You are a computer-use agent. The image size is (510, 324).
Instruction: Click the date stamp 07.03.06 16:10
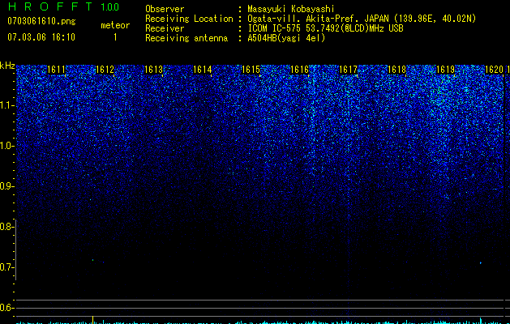pyautogui.click(x=41, y=37)
